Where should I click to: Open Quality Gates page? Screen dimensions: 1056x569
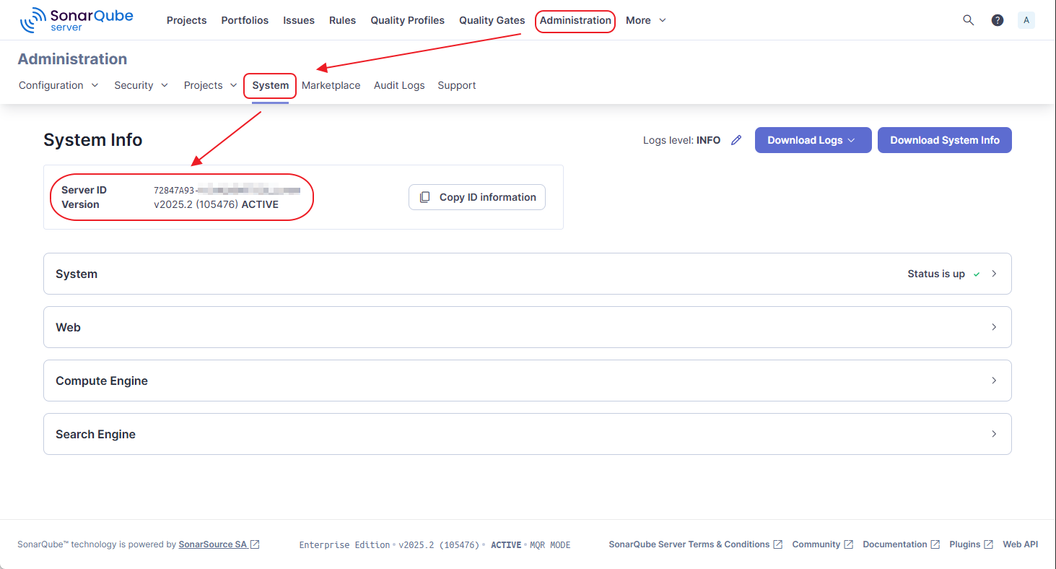point(492,20)
